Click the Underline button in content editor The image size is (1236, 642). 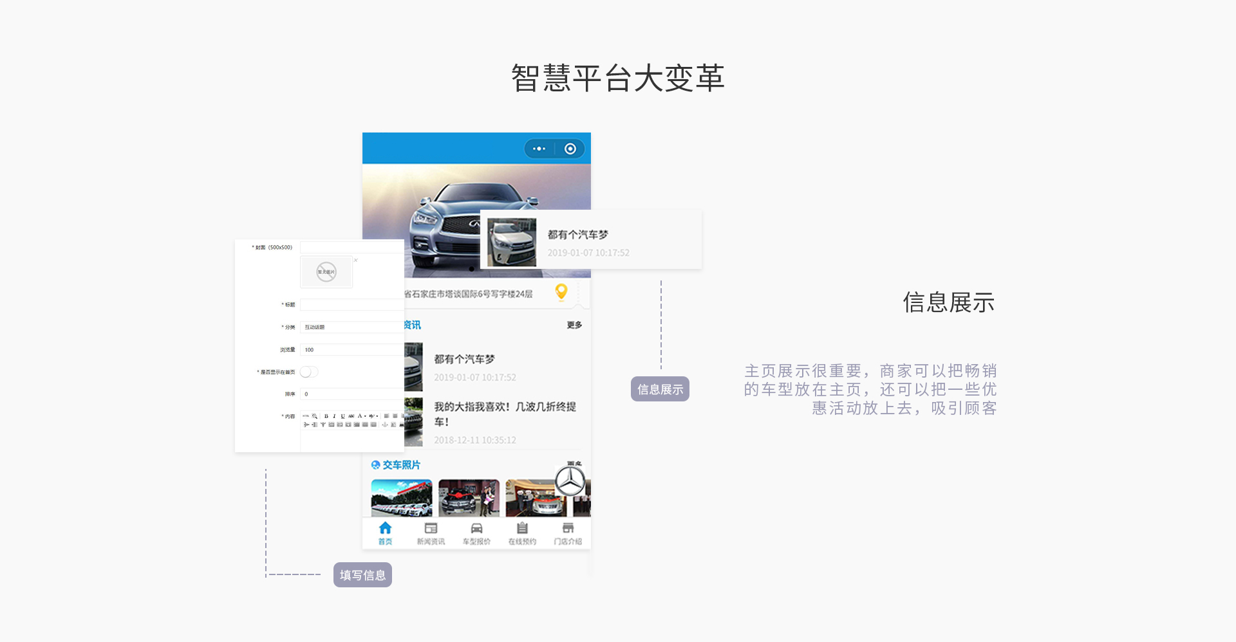coord(342,416)
